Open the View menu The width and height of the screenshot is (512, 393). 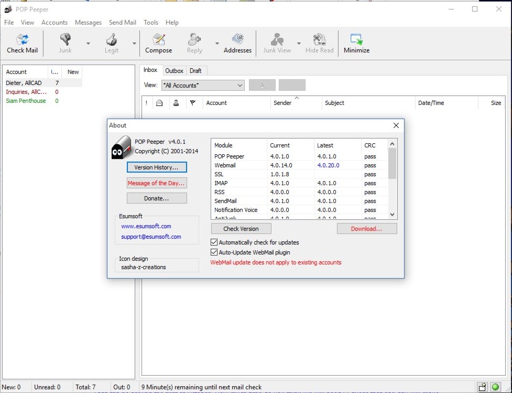[27, 22]
